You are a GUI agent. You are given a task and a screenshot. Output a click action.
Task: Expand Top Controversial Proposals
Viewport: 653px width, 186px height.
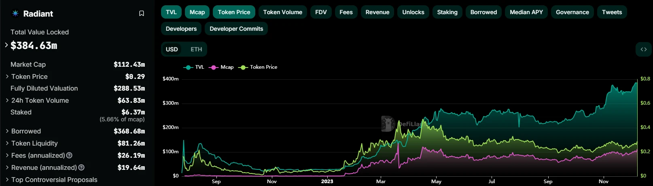click(x=7, y=180)
